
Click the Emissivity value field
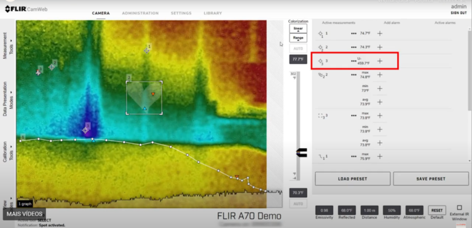pyautogui.click(x=324, y=210)
